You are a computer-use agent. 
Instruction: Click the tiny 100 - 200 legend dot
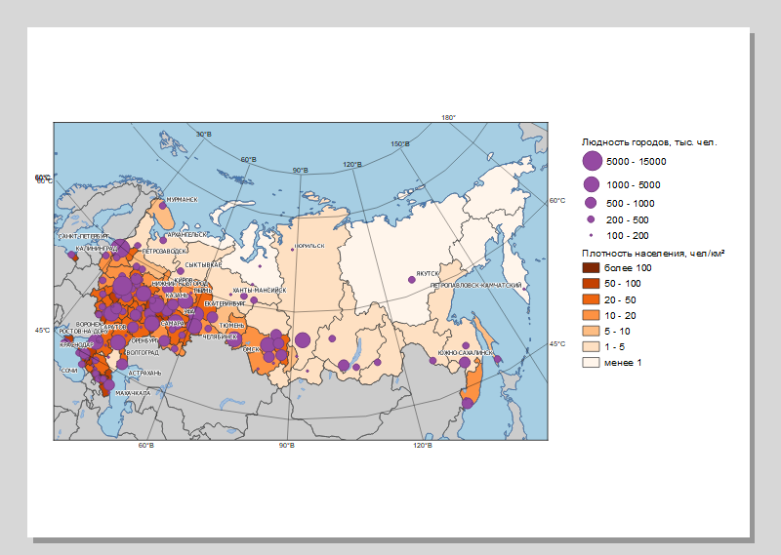tap(591, 236)
